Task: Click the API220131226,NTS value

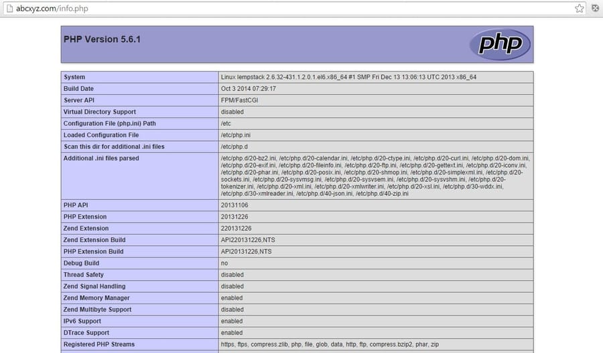Action: click(x=248, y=240)
